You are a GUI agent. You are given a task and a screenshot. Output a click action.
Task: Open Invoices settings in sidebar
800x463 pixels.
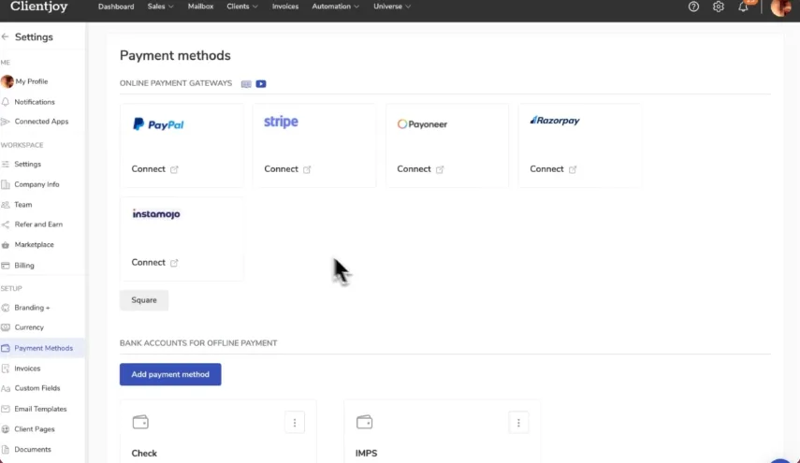[x=27, y=369]
